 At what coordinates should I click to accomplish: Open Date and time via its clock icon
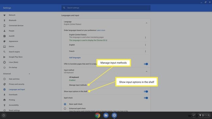4,79
